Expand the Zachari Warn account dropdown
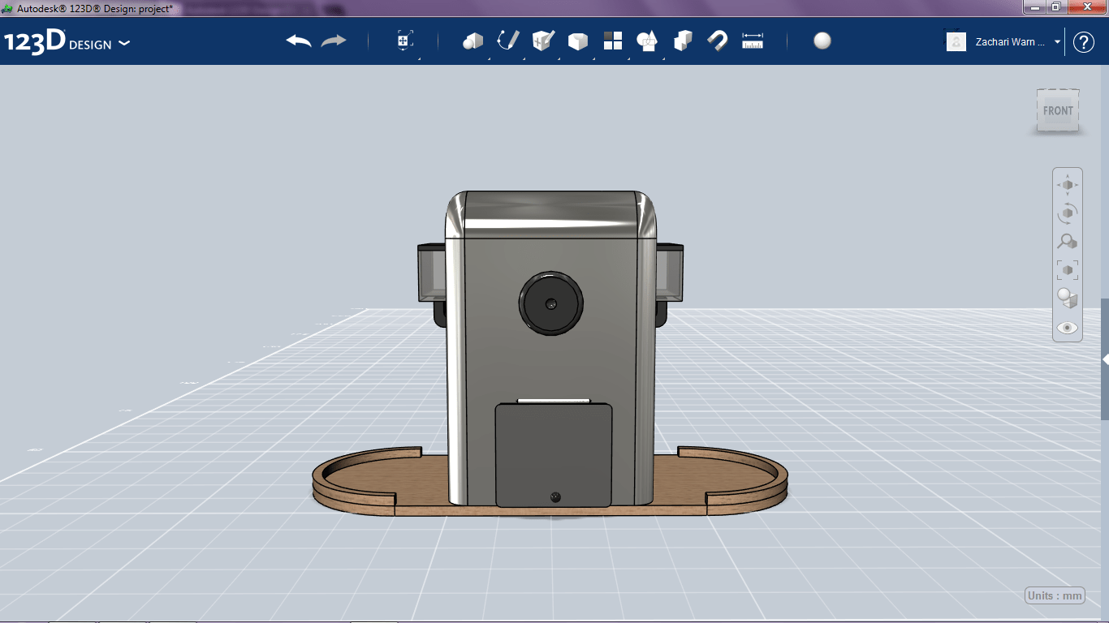Viewport: 1109px width, 623px height. (x=1056, y=41)
